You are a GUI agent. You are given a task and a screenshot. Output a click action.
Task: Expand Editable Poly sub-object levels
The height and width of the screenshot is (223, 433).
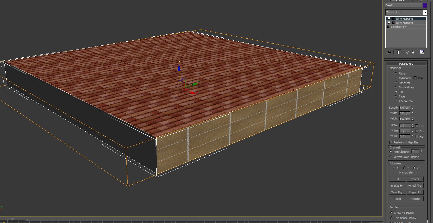[388, 27]
